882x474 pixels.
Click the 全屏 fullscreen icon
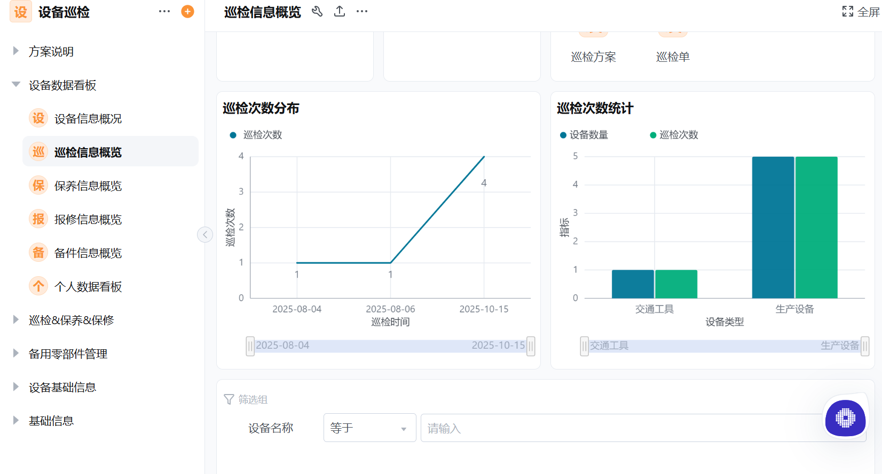(848, 12)
